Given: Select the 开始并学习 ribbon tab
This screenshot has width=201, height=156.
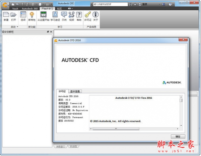Looking at the screenshot, I should [47, 9].
